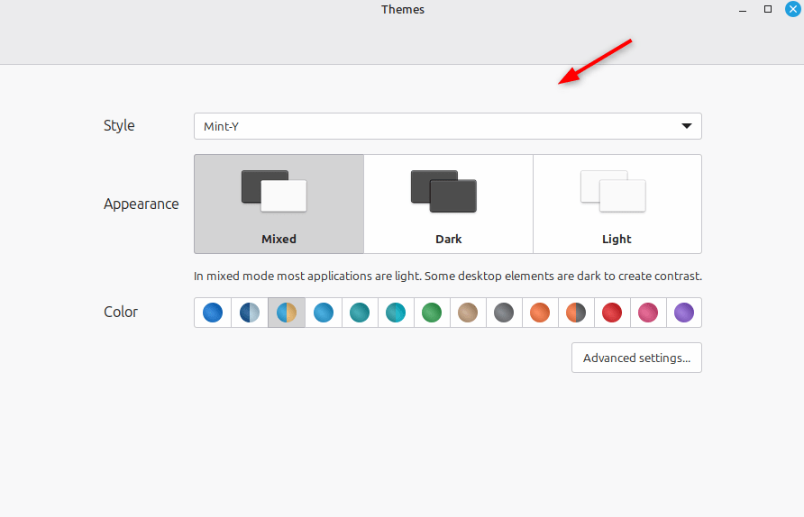The height and width of the screenshot is (517, 804).
Task: Choose the Light appearance mode
Action: click(x=617, y=204)
